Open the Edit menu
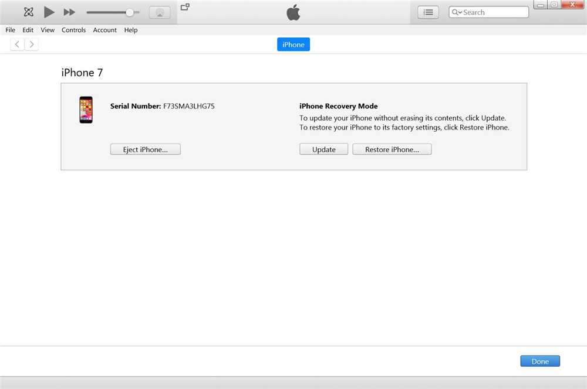This screenshot has height=389, width=587. tap(28, 30)
